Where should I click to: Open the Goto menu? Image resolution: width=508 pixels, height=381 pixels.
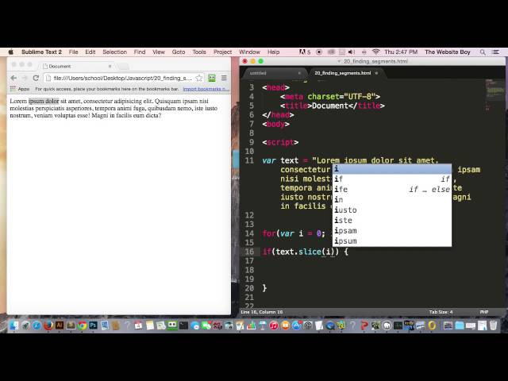tap(179, 52)
